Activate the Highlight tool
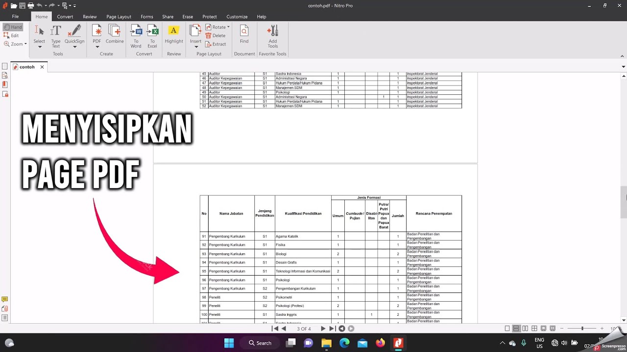The width and height of the screenshot is (627, 352). coord(173,34)
